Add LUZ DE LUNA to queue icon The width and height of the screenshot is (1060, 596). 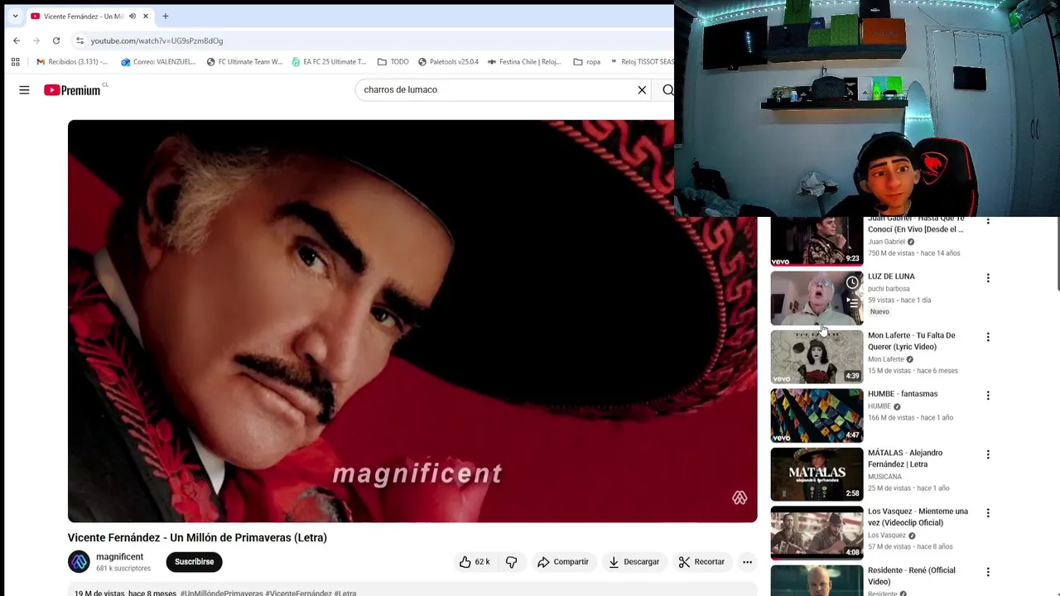click(852, 303)
